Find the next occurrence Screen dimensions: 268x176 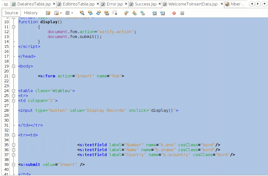99,13
